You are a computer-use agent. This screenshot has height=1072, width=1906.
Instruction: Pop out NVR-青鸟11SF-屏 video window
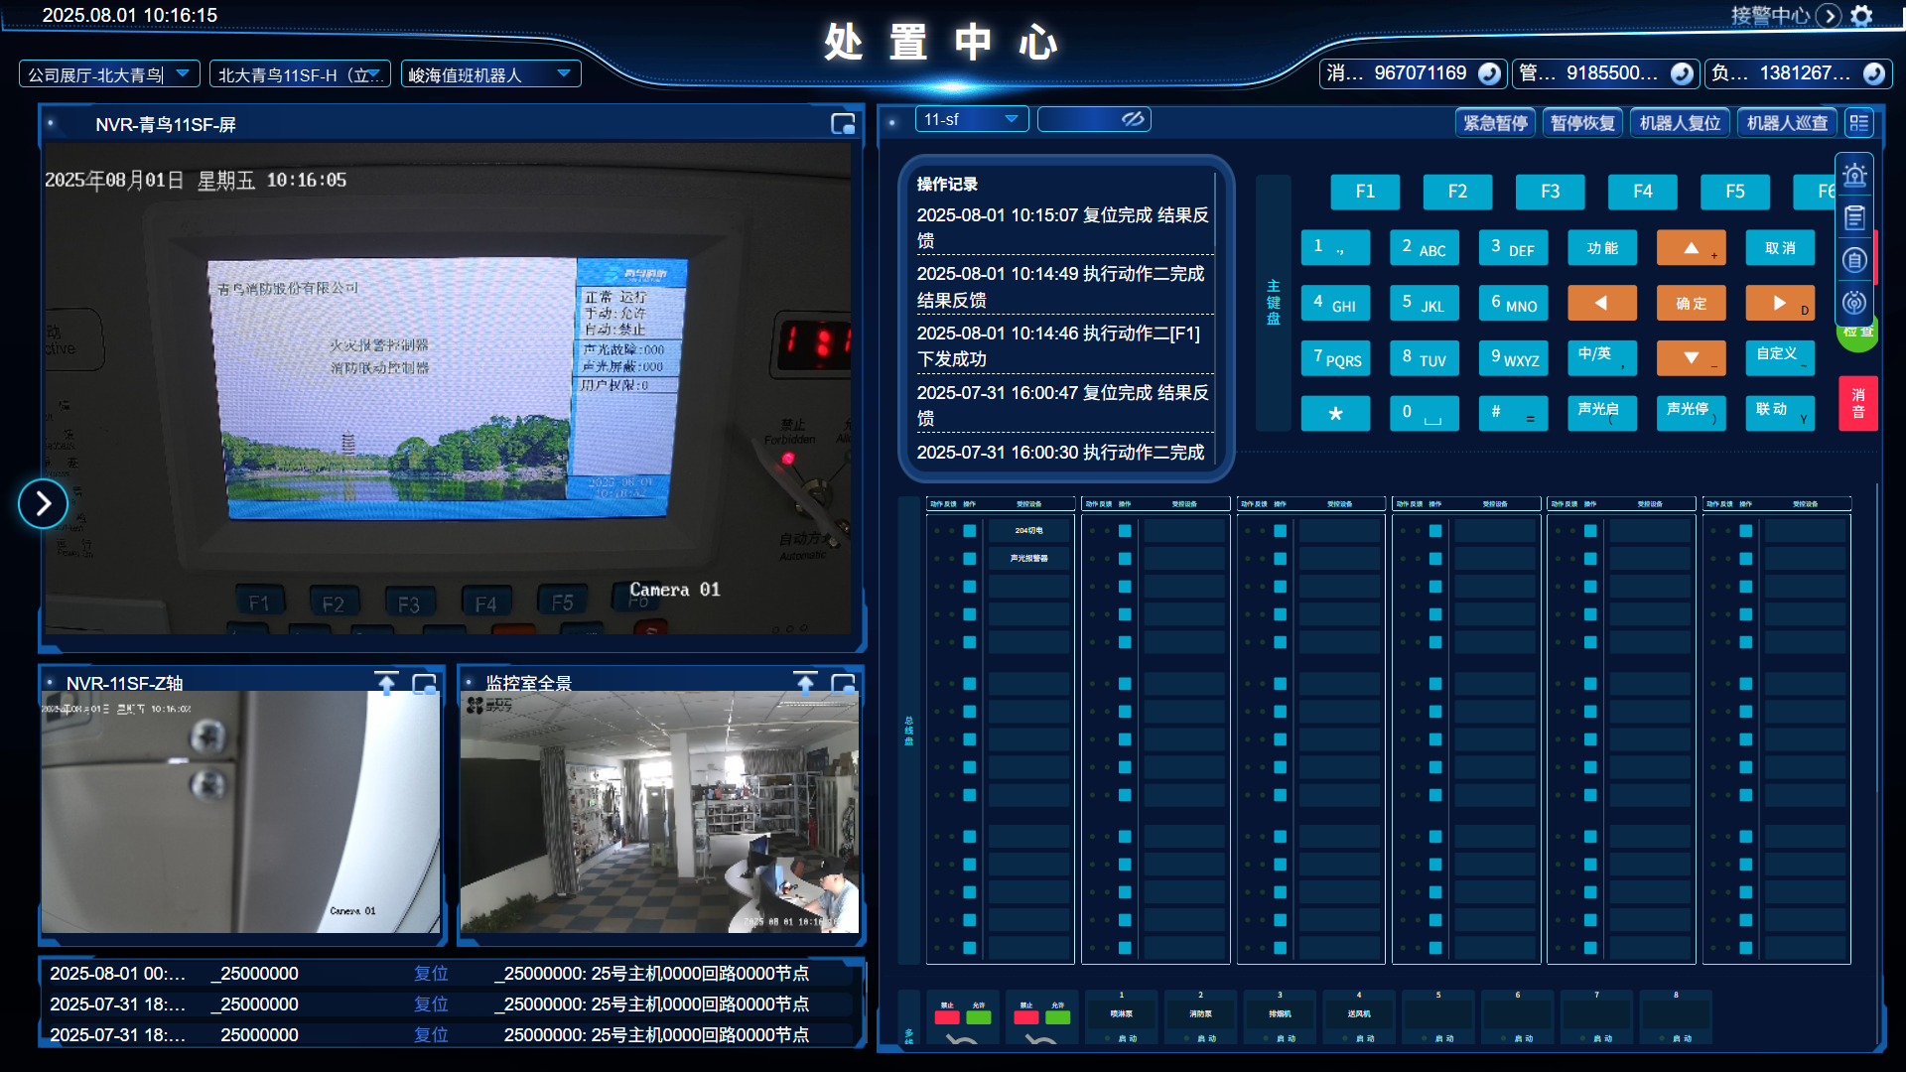843,124
